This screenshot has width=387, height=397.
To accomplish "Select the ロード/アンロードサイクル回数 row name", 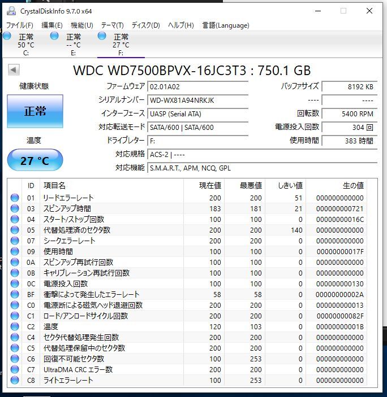I will click(x=86, y=316).
